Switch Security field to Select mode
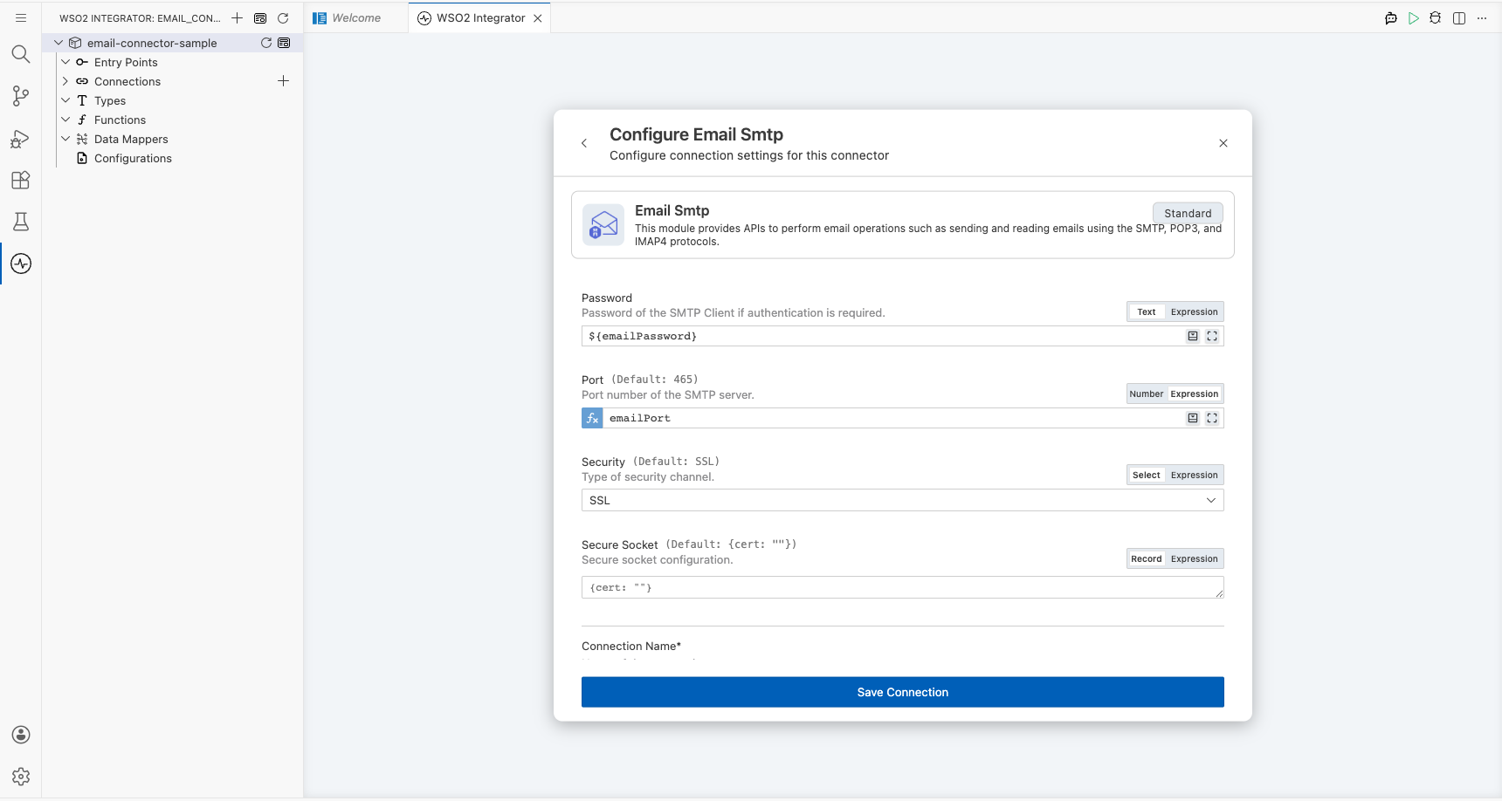This screenshot has height=801, width=1502. pos(1147,475)
